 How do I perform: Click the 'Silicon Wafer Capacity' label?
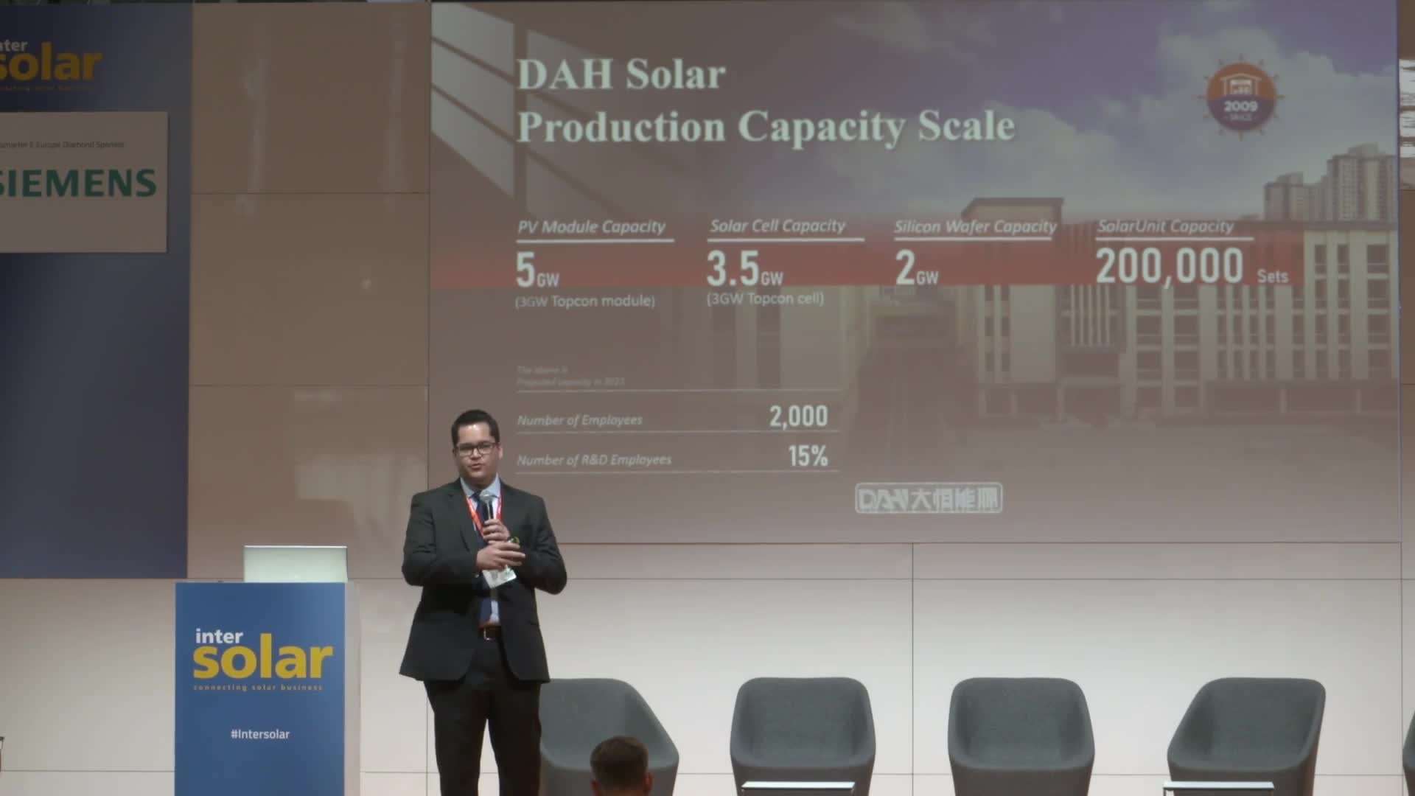[975, 227]
